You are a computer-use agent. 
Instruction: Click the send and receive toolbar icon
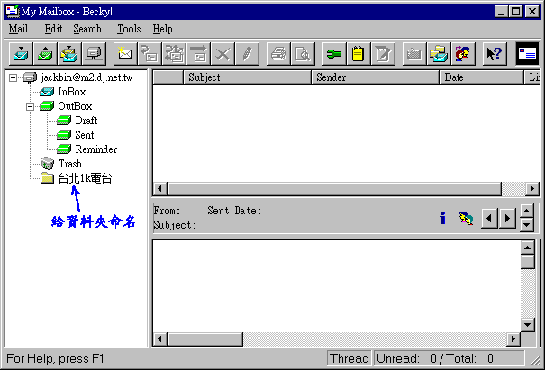pos(70,53)
